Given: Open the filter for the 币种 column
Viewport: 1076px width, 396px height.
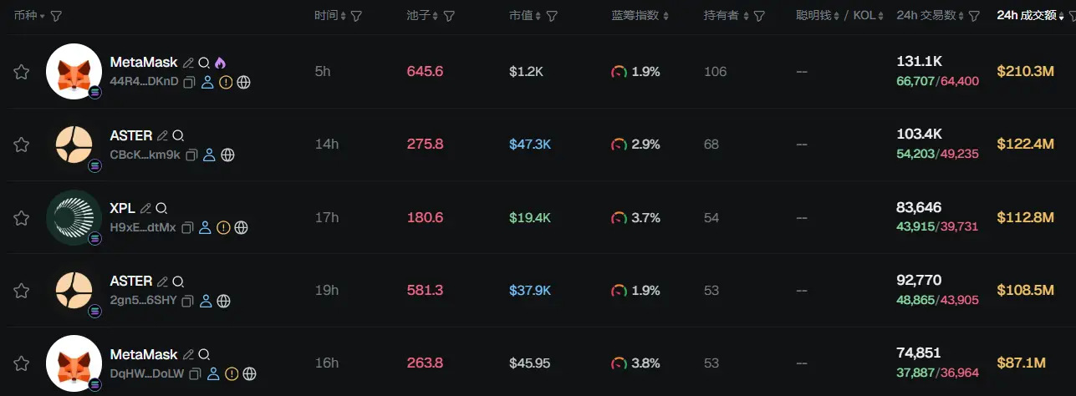Looking at the screenshot, I should (x=56, y=16).
